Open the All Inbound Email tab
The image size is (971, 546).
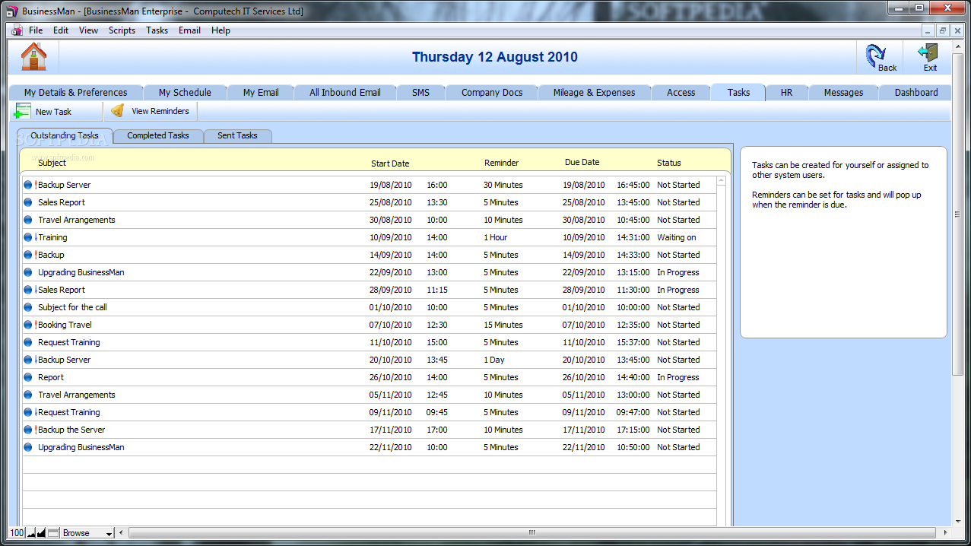point(345,92)
